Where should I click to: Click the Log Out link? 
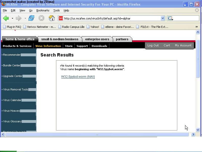point(153,45)
